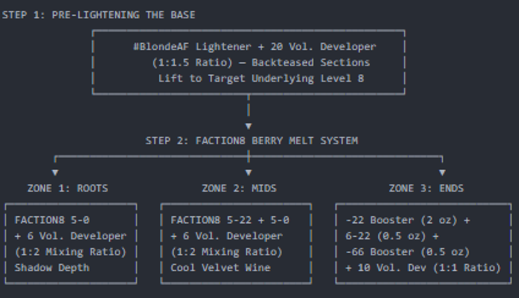This screenshot has width=519, height=298.
Task: Click STEP 2: FACTION8 BERRY MELT SYSTEM heading
Action: tap(252, 141)
